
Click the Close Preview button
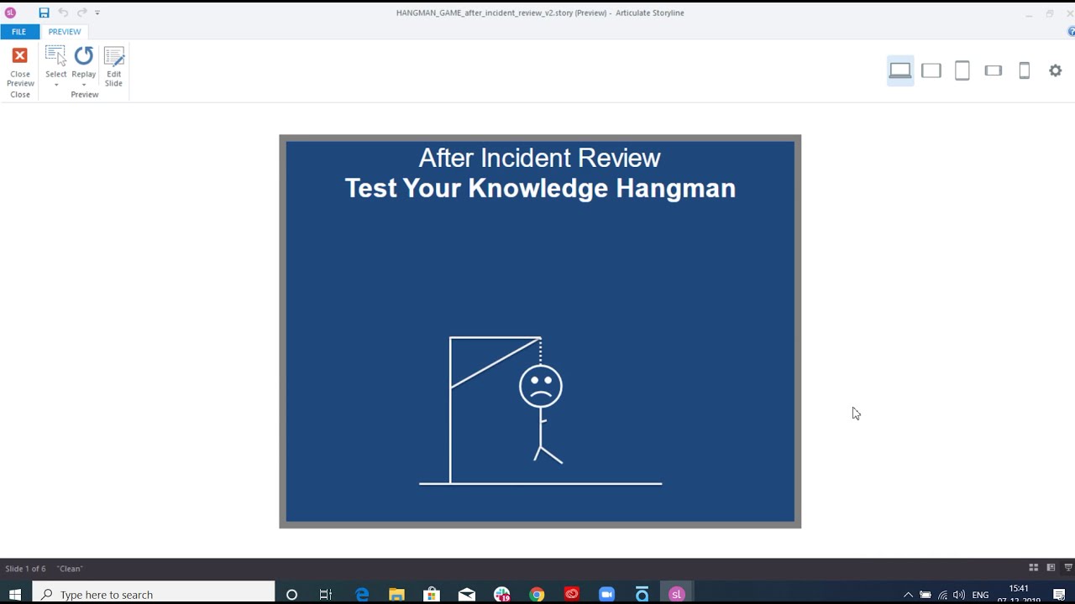pos(20,67)
